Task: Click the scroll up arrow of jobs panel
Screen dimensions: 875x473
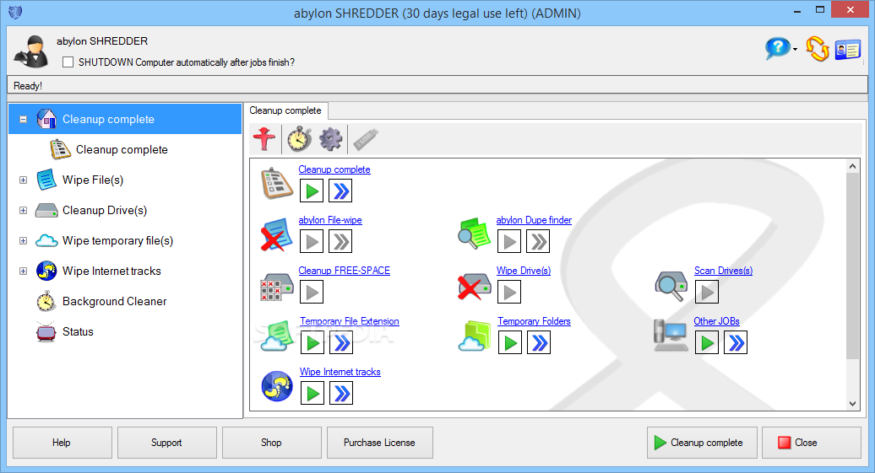Action: (852, 166)
